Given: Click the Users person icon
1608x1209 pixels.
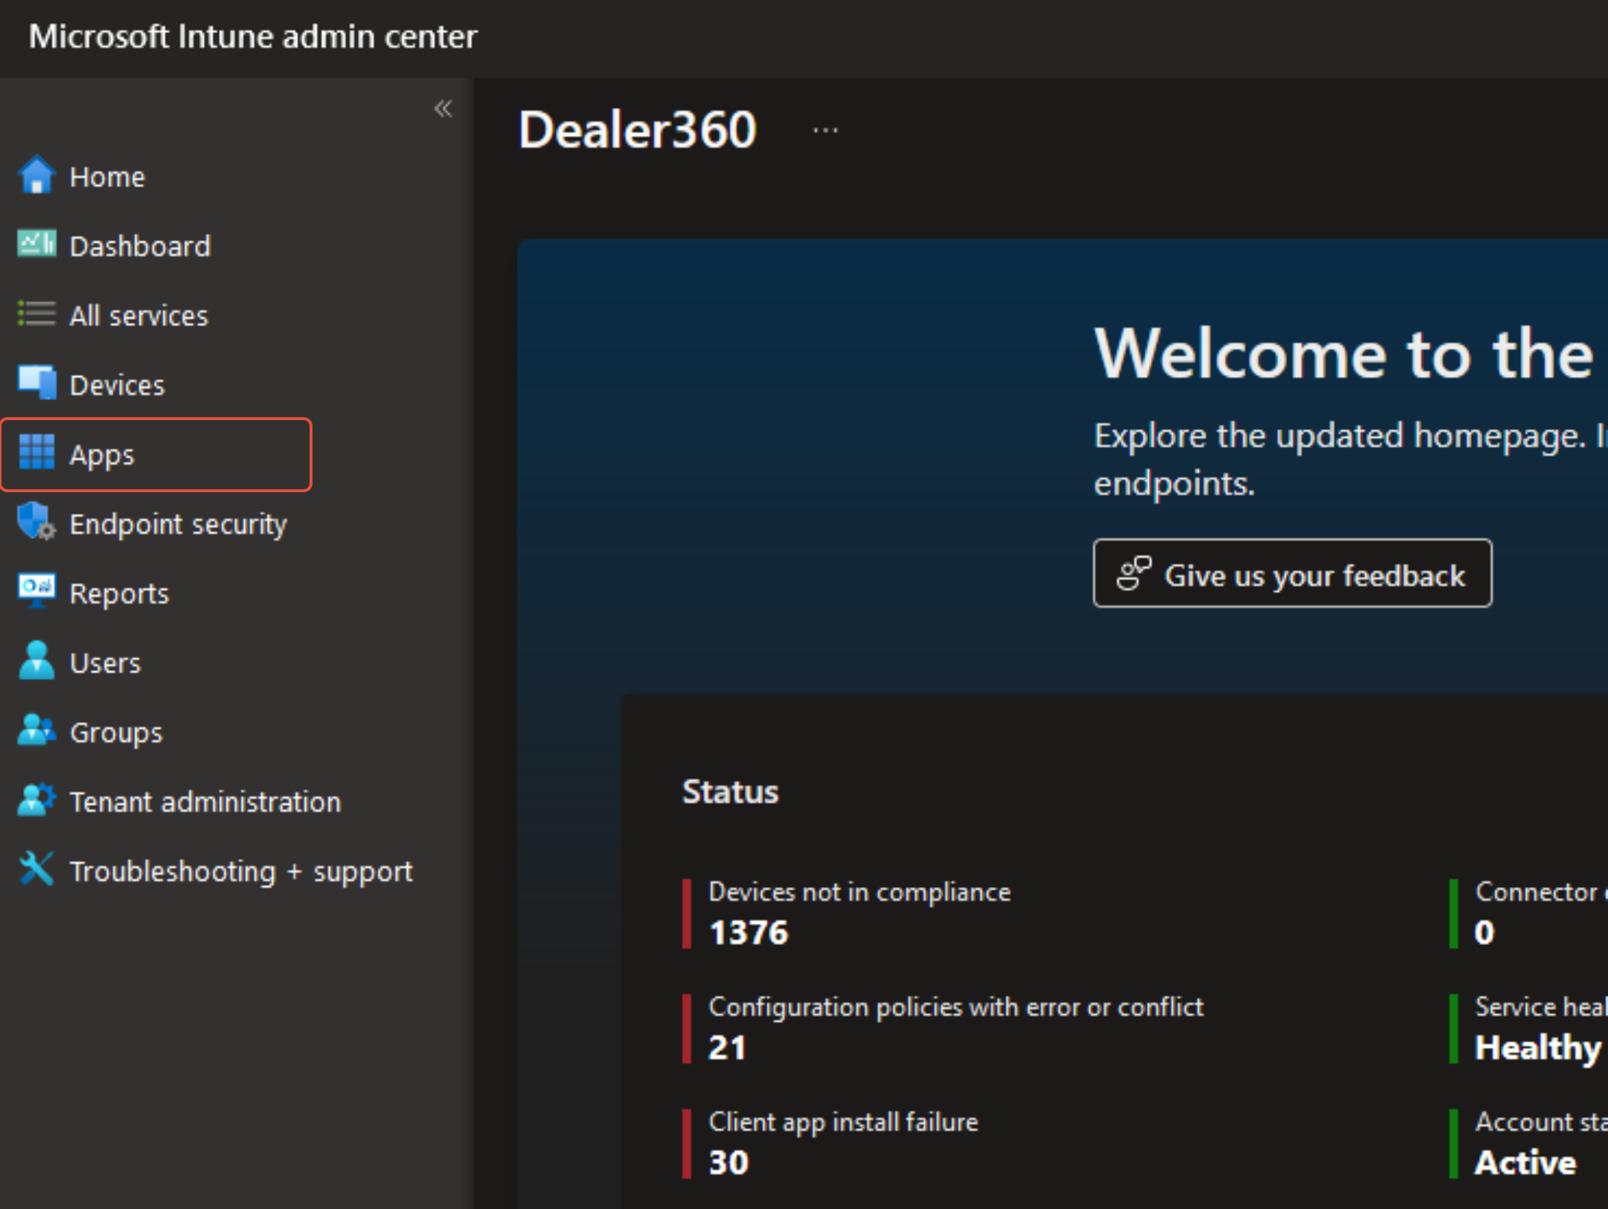Looking at the screenshot, I should pos(36,661).
